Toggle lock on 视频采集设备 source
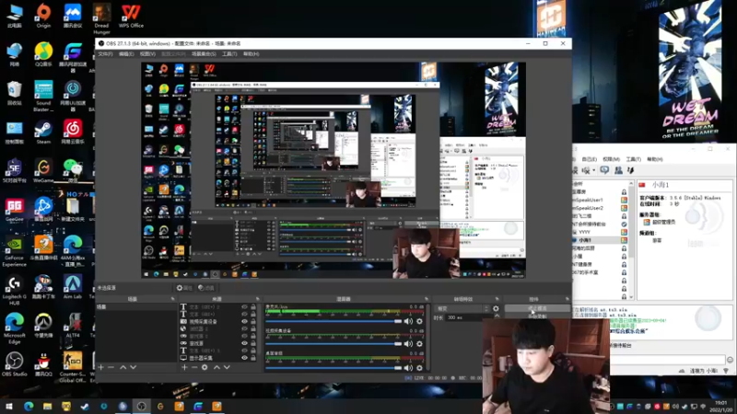 (253, 321)
